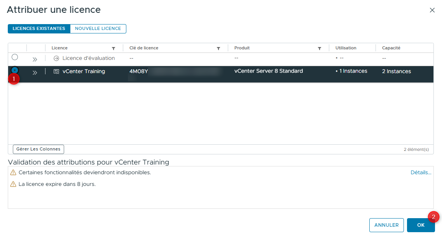Viewport: 442px width, 238px height.
Task: Click warning icon beside license expiry message
Action: click(x=13, y=184)
